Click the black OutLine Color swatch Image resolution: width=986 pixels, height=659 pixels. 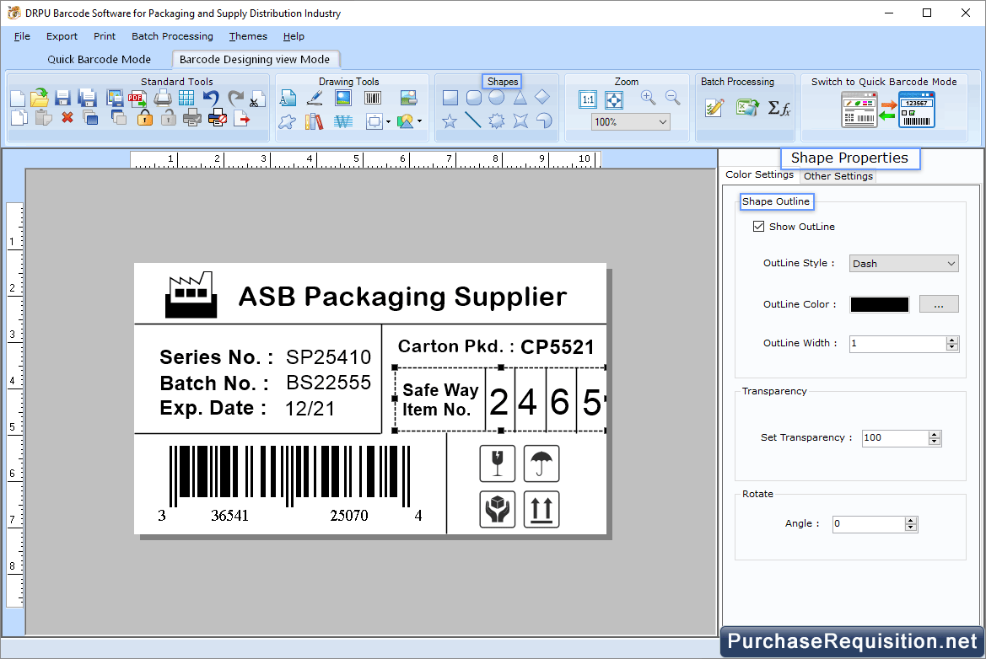879,304
